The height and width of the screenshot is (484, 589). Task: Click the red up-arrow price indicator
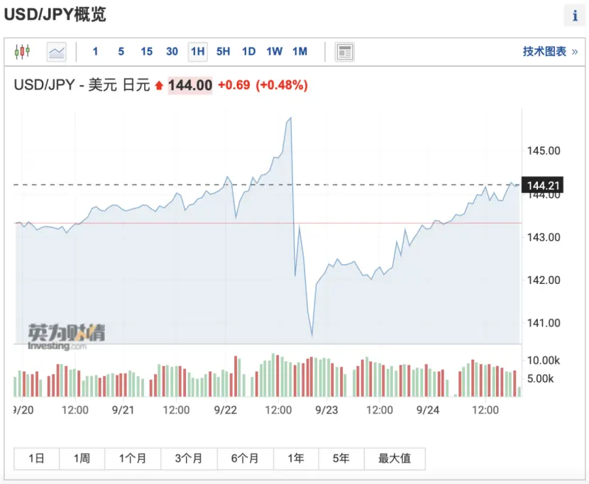pos(159,86)
